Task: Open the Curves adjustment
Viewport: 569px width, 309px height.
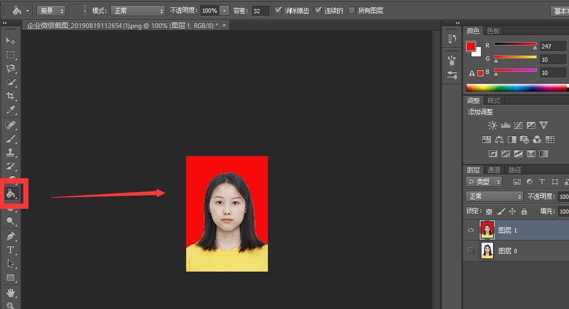Action: pos(518,125)
